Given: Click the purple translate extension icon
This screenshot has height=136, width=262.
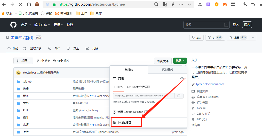Looking at the screenshot, I should click(208, 4).
